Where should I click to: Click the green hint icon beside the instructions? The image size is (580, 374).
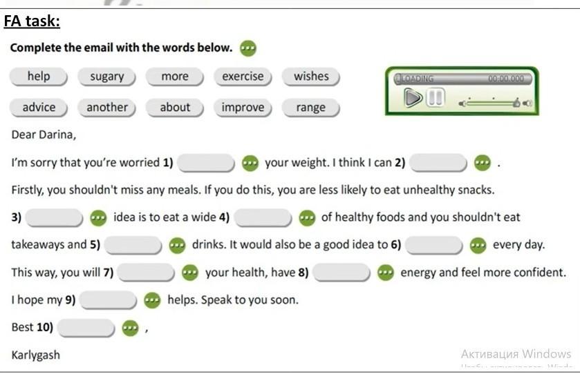(248, 48)
